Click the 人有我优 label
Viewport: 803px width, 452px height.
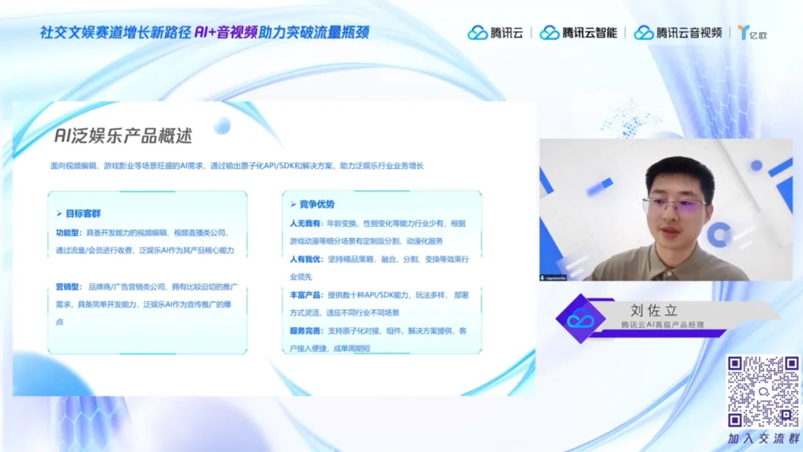306,259
